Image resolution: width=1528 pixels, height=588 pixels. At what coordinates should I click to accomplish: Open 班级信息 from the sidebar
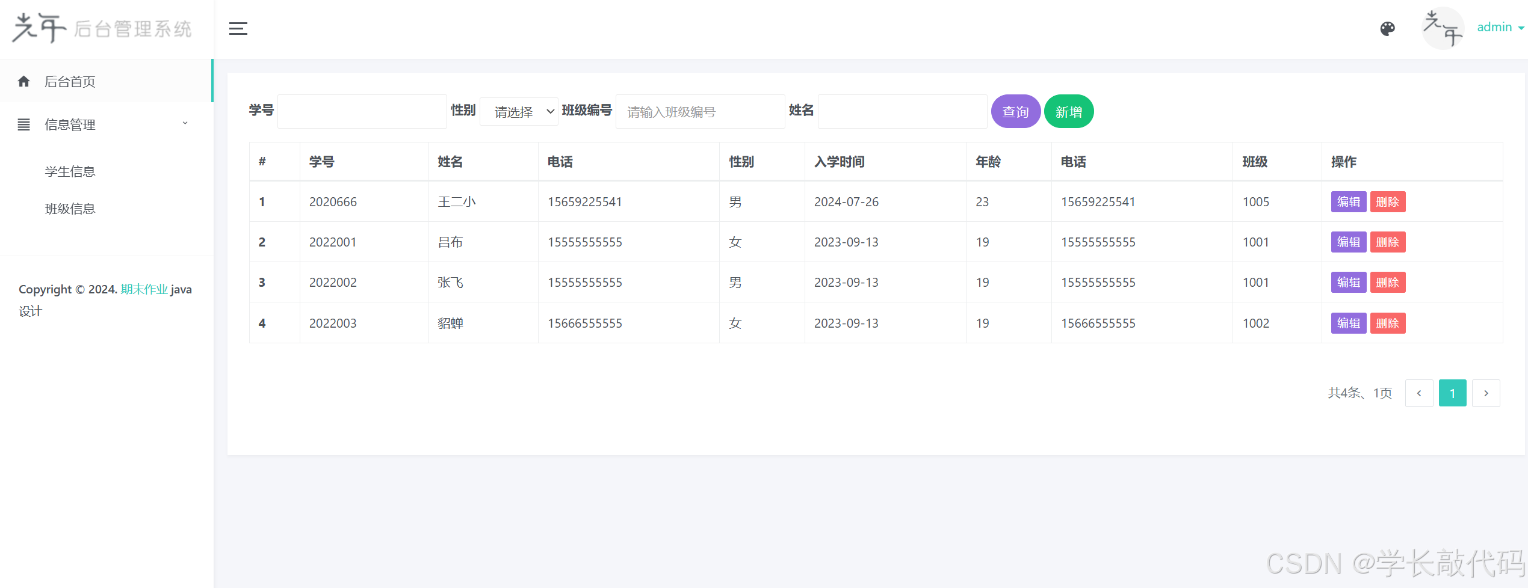pyautogui.click(x=70, y=209)
